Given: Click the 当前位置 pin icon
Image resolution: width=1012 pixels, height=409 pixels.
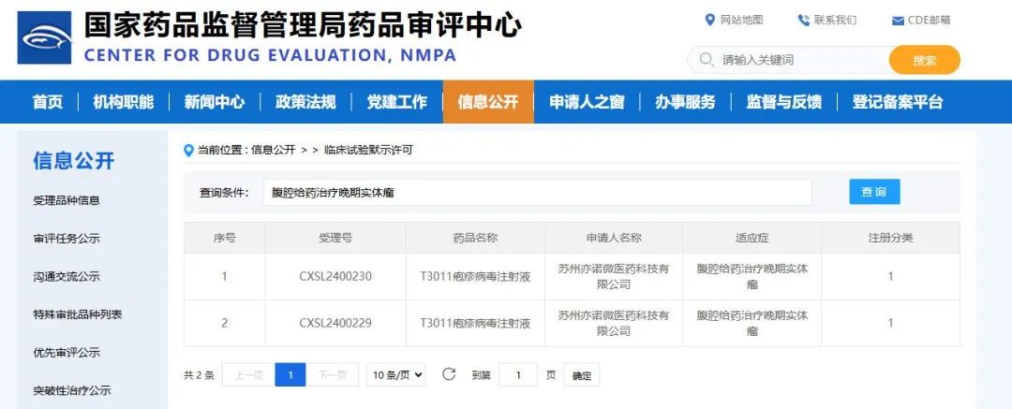Looking at the screenshot, I should pos(188,151).
